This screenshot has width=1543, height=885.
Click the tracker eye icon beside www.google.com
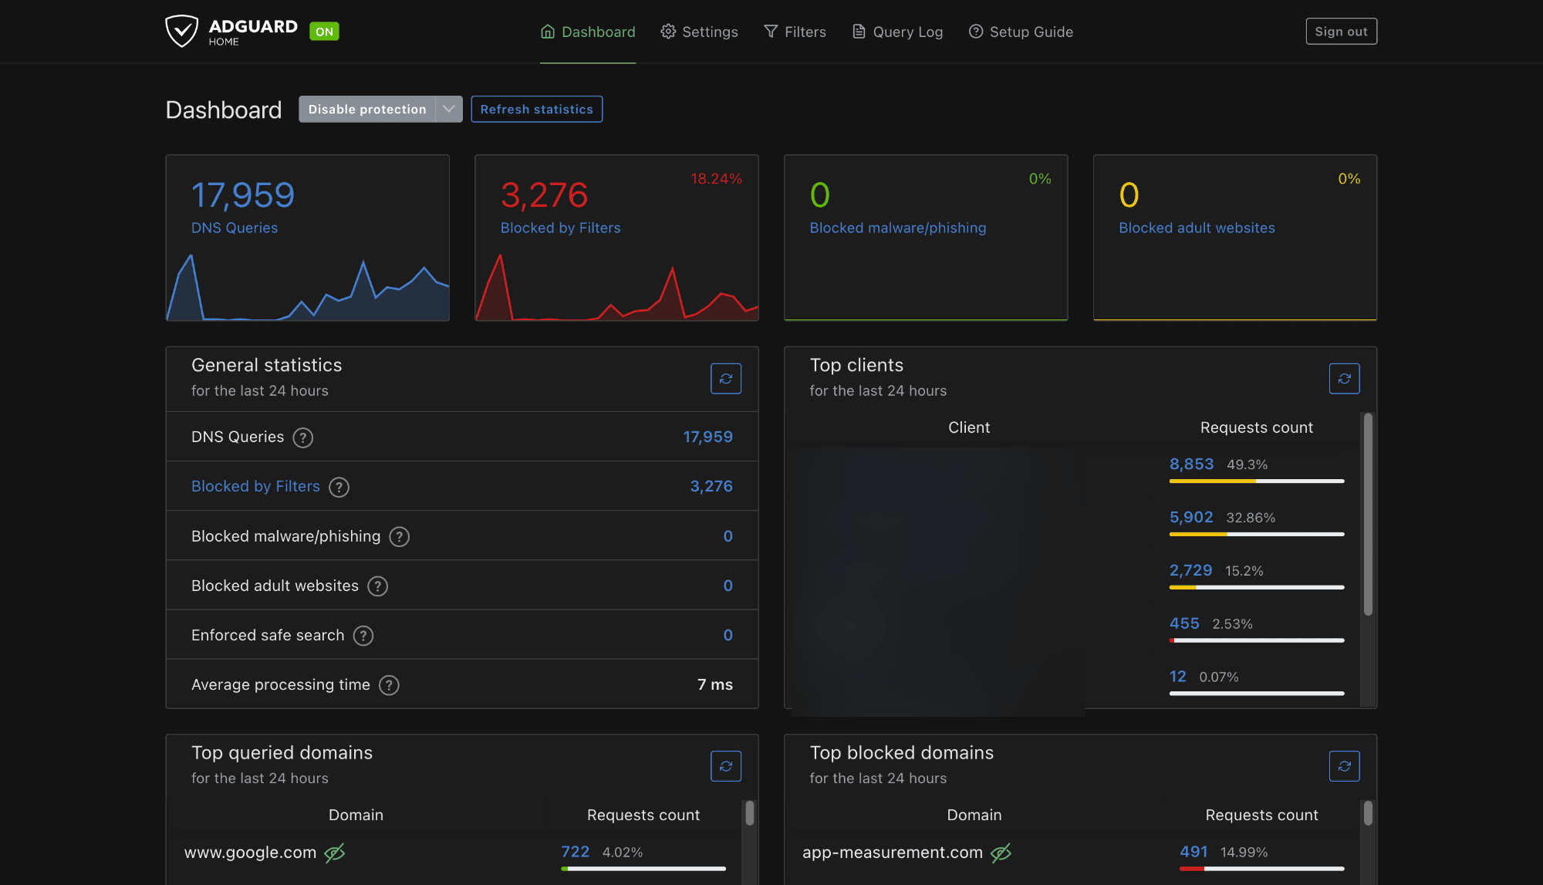click(334, 853)
